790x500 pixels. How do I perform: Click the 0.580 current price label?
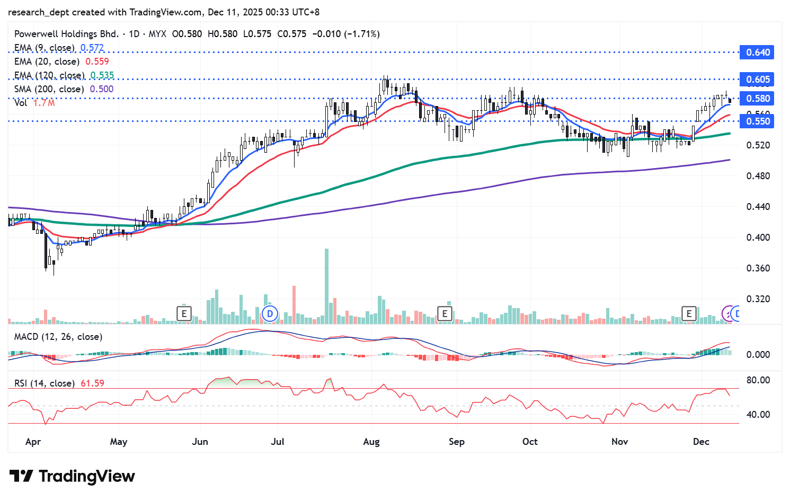758,99
